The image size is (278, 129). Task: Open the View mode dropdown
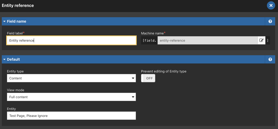(71, 97)
